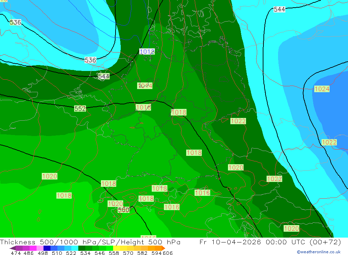Click the 1022 label directly below 1024
The width and height of the screenshot is (348, 255).
[x=329, y=142]
